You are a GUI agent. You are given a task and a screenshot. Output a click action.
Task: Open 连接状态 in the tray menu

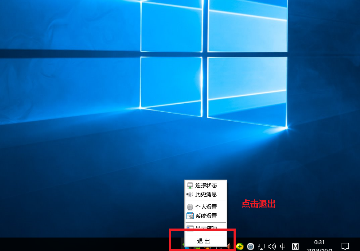coord(206,185)
